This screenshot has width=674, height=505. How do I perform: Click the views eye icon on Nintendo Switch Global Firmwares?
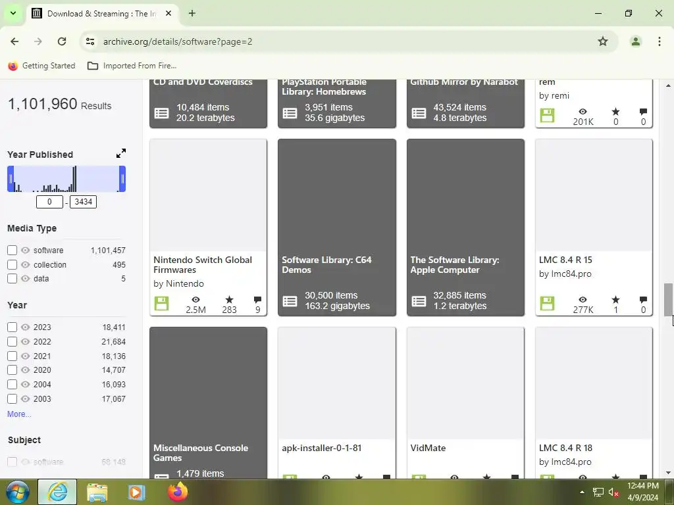pyautogui.click(x=195, y=299)
